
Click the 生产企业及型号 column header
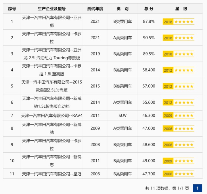(52, 9)
